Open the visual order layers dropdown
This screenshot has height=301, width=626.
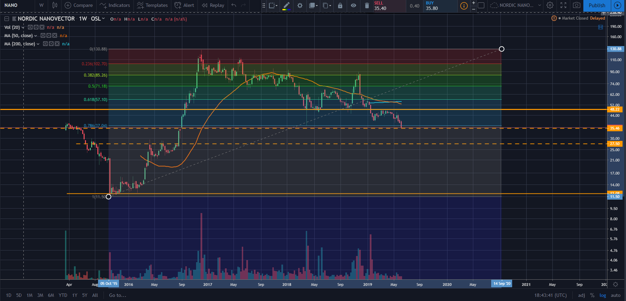[314, 5]
